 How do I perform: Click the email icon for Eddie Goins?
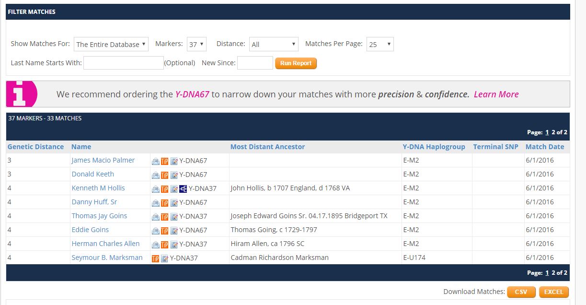[155, 231]
